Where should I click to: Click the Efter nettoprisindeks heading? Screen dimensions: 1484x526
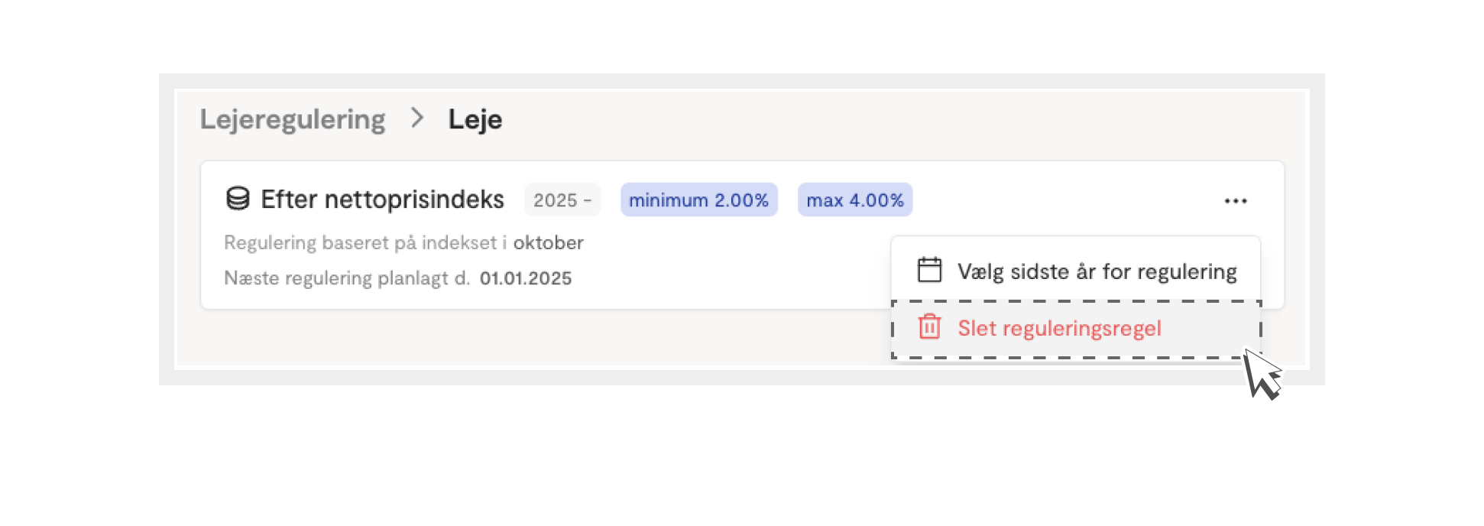[382, 200]
